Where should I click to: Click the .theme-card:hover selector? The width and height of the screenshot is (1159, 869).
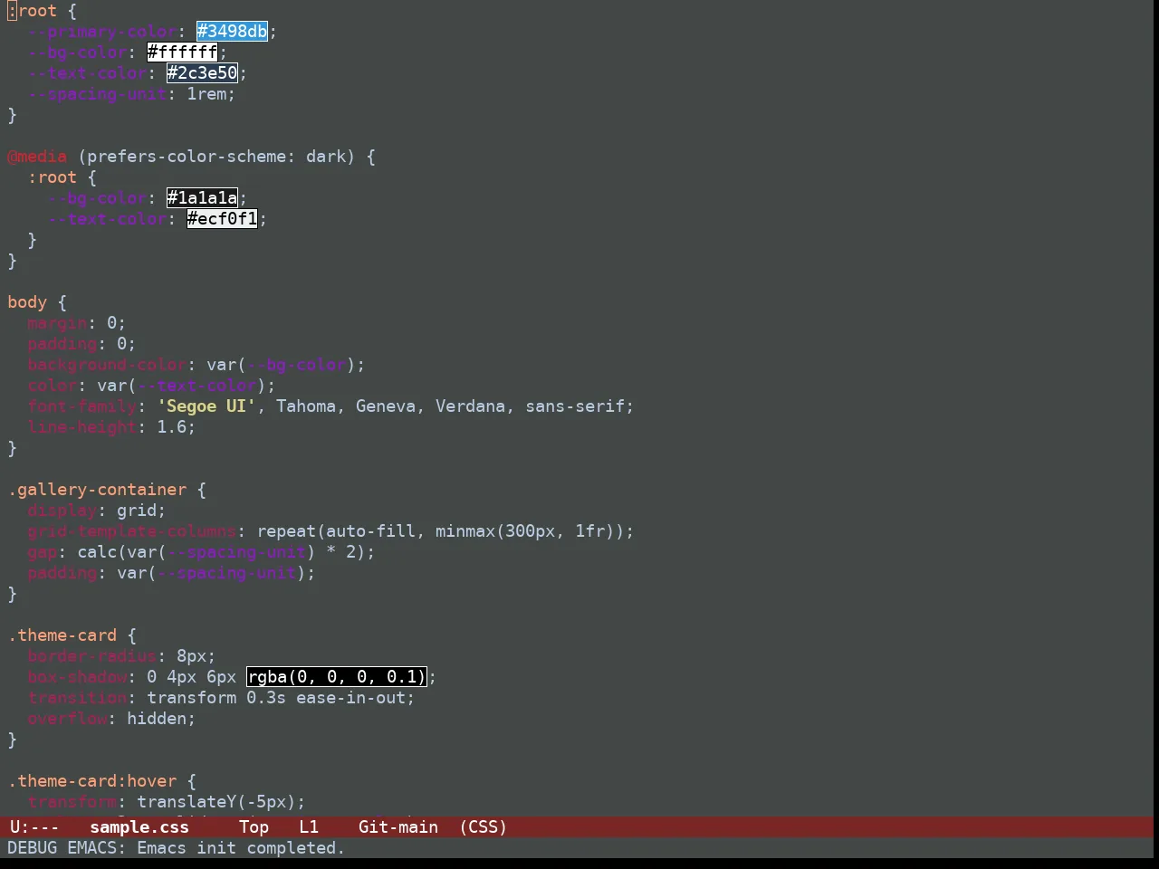point(91,781)
